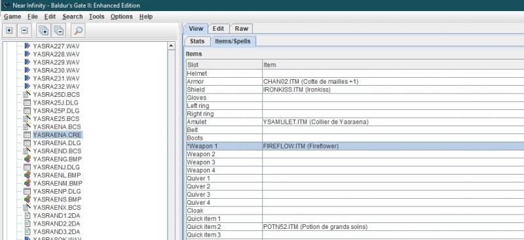This screenshot has height=240, width=524.
Task: Click the image icon of YASRAENL.BMP
Action: pyautogui.click(x=28, y=175)
